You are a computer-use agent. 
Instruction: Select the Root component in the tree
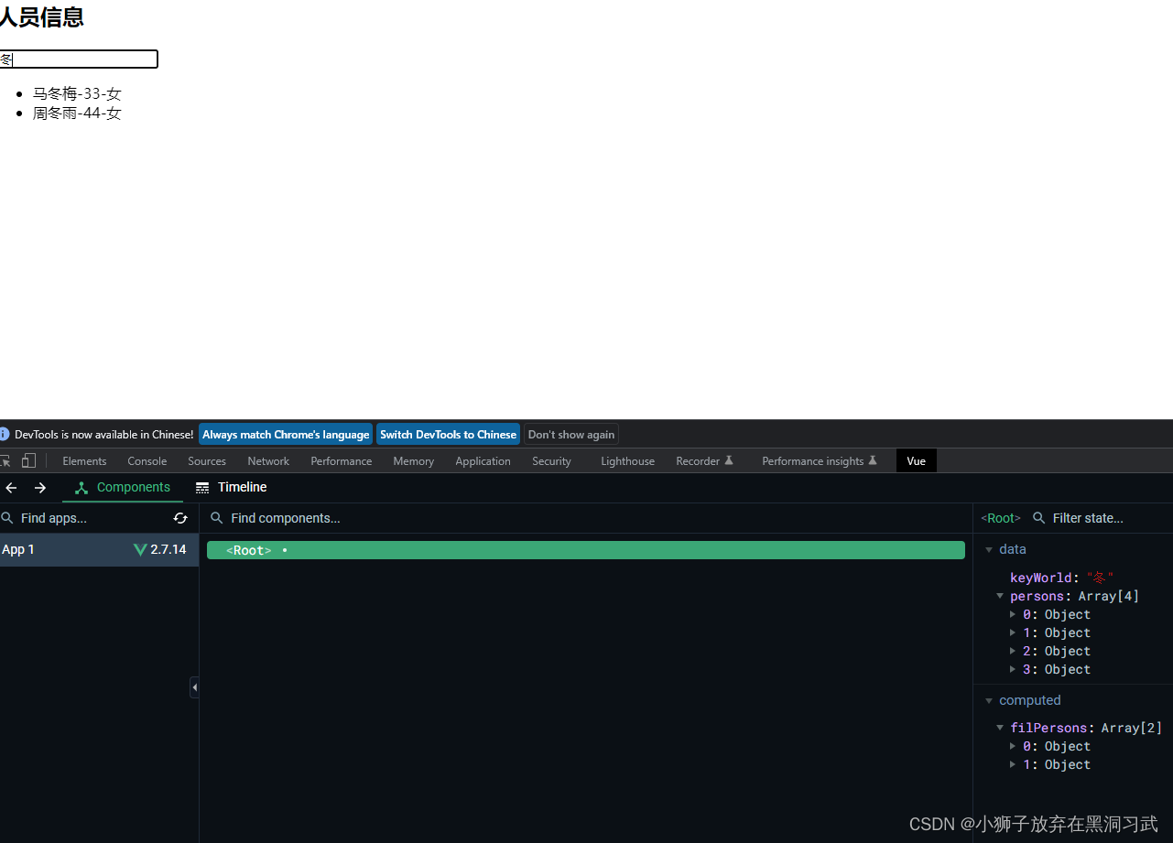(247, 549)
